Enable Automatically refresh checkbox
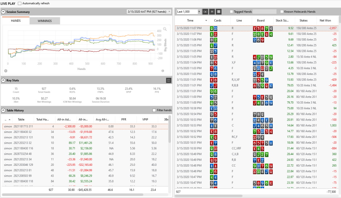341x198 pixels. pos(20,4)
